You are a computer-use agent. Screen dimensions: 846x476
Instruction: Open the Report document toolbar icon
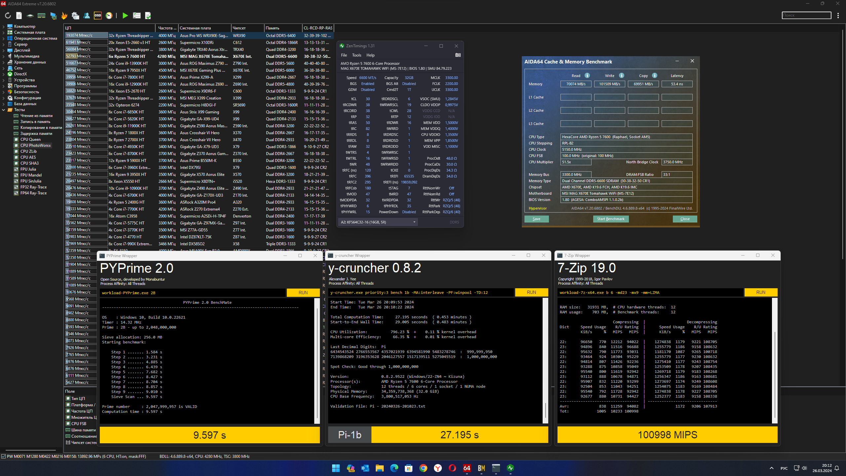tap(19, 16)
